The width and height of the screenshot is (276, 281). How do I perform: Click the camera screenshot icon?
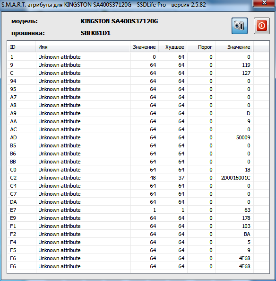[239, 26]
